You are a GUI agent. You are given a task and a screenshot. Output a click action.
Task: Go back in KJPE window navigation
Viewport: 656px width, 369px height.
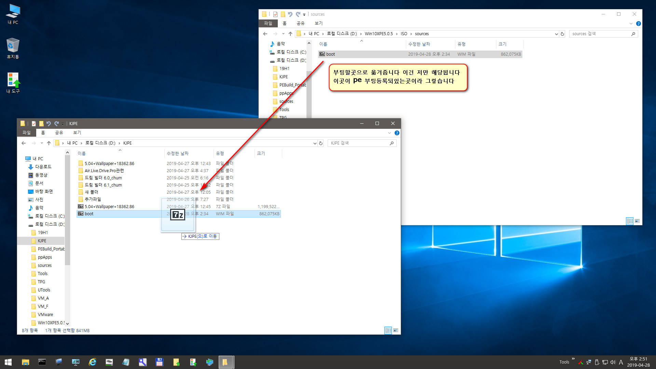(x=24, y=143)
